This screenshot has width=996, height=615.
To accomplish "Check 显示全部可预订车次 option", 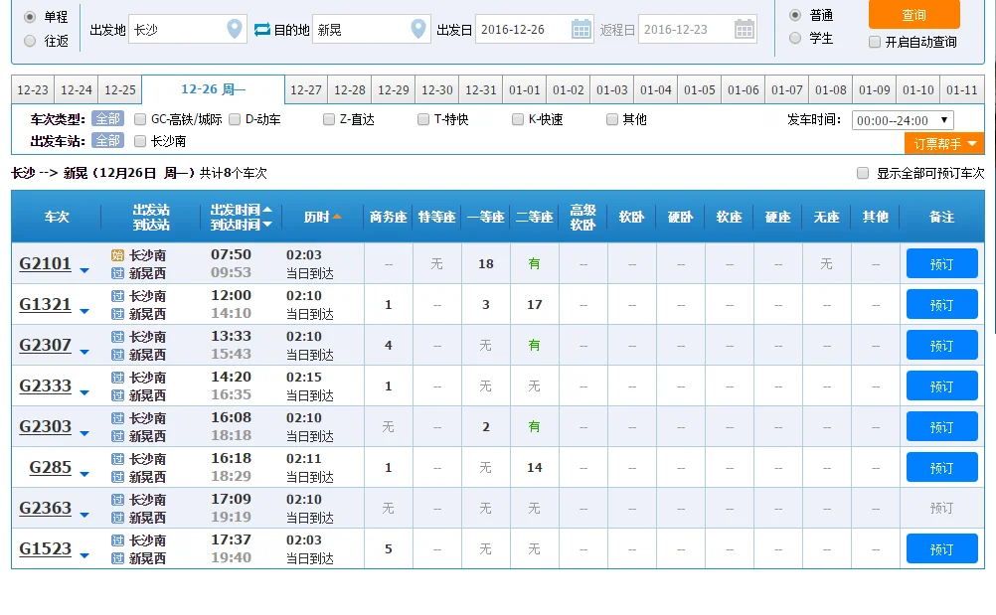I will point(864,173).
